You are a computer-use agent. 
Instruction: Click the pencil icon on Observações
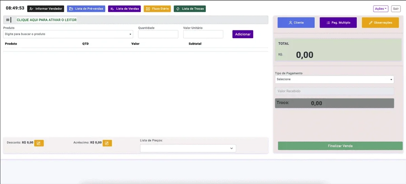(370, 23)
